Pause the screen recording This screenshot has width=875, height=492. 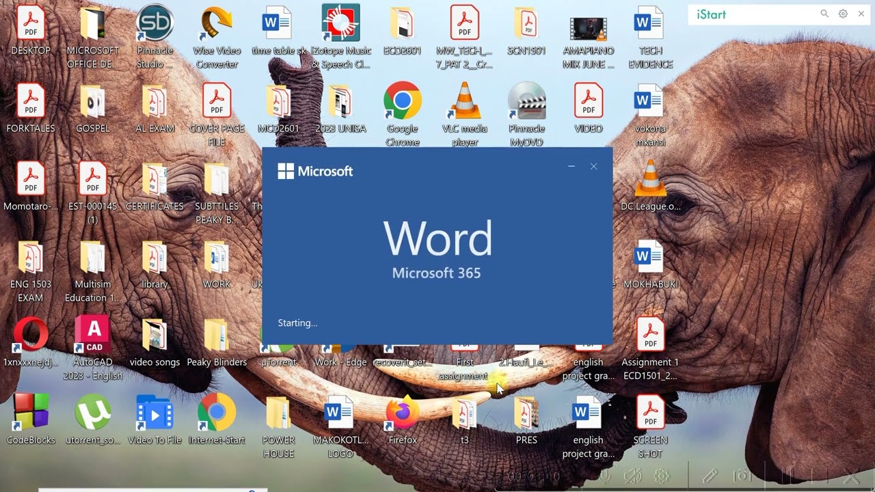tap(787, 476)
